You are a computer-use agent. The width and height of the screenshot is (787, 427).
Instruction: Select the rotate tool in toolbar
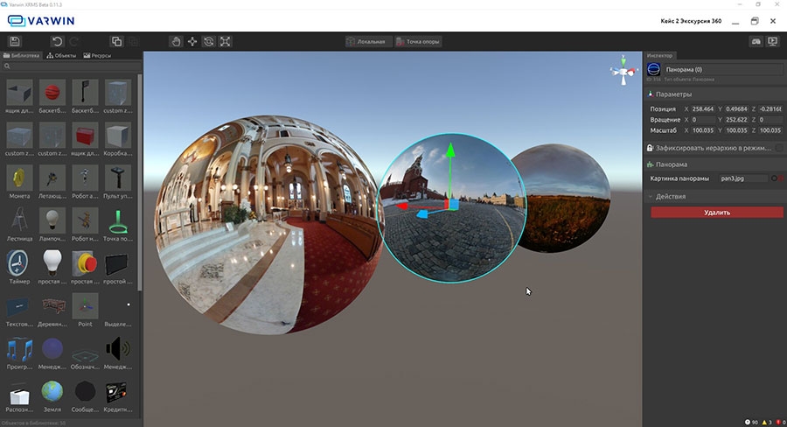(208, 41)
